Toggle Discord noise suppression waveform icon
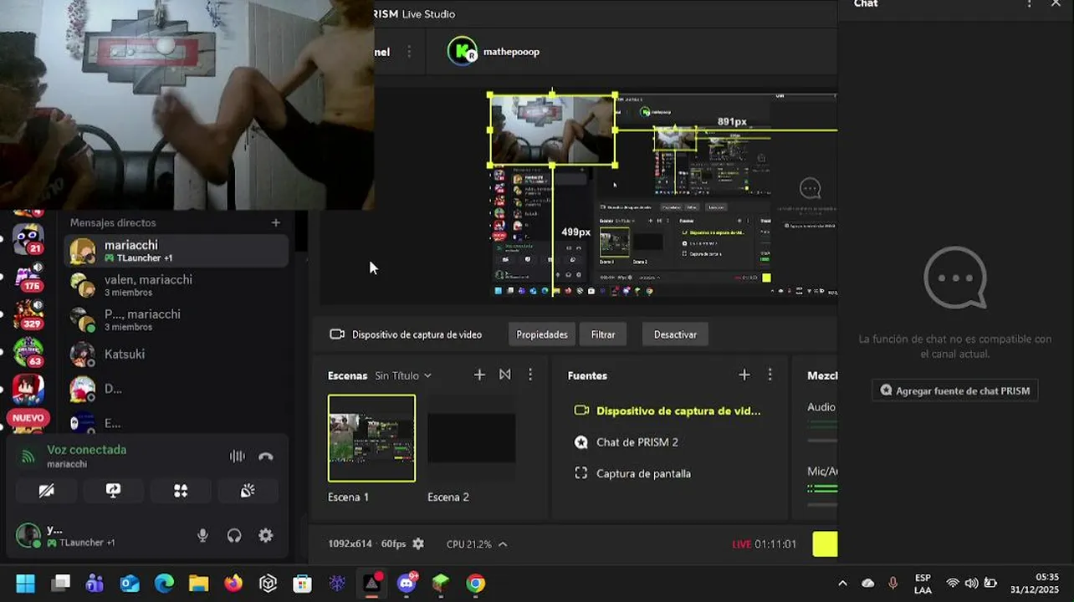The width and height of the screenshot is (1074, 602). [238, 457]
